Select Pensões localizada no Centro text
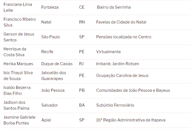Viewport: 195px width, 129px height. (124, 37)
